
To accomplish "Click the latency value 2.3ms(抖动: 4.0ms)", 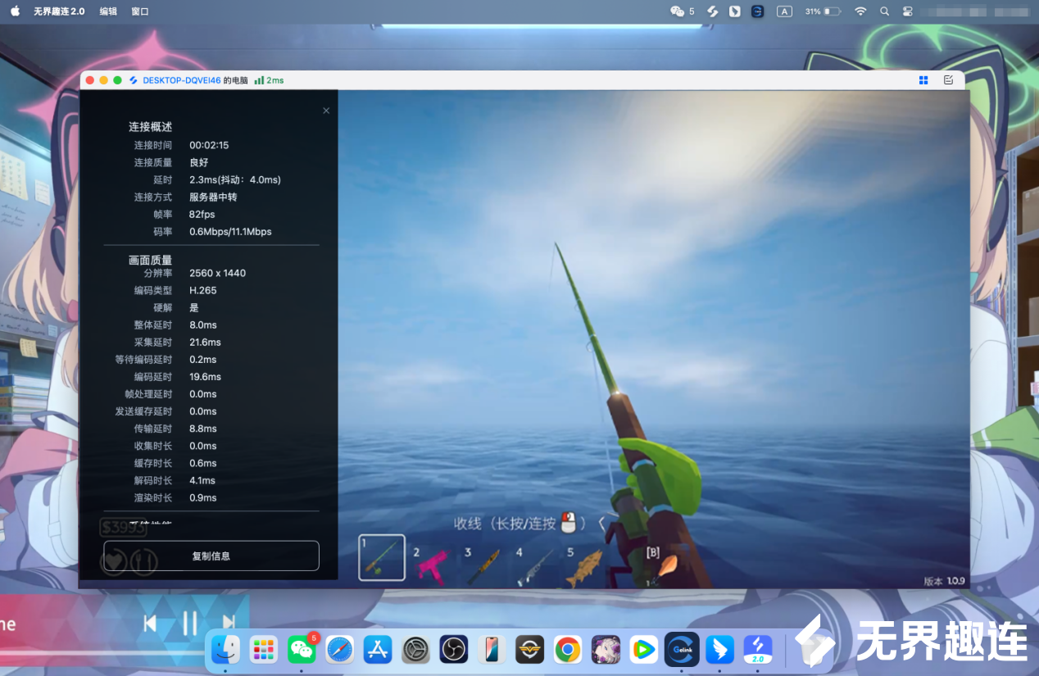I will coord(235,179).
